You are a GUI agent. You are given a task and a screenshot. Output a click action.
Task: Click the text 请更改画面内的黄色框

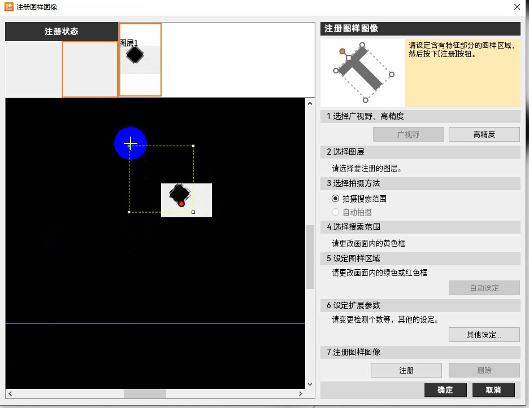[x=368, y=243]
